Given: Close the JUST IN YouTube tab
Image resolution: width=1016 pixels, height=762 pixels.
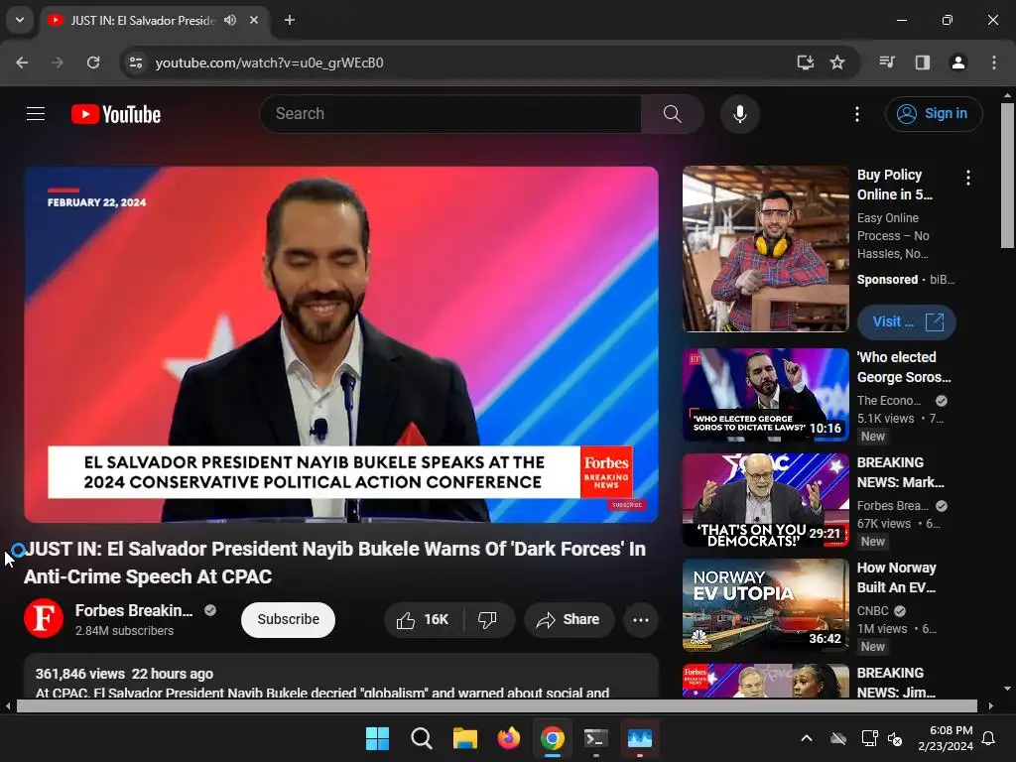Looking at the screenshot, I should pyautogui.click(x=254, y=20).
